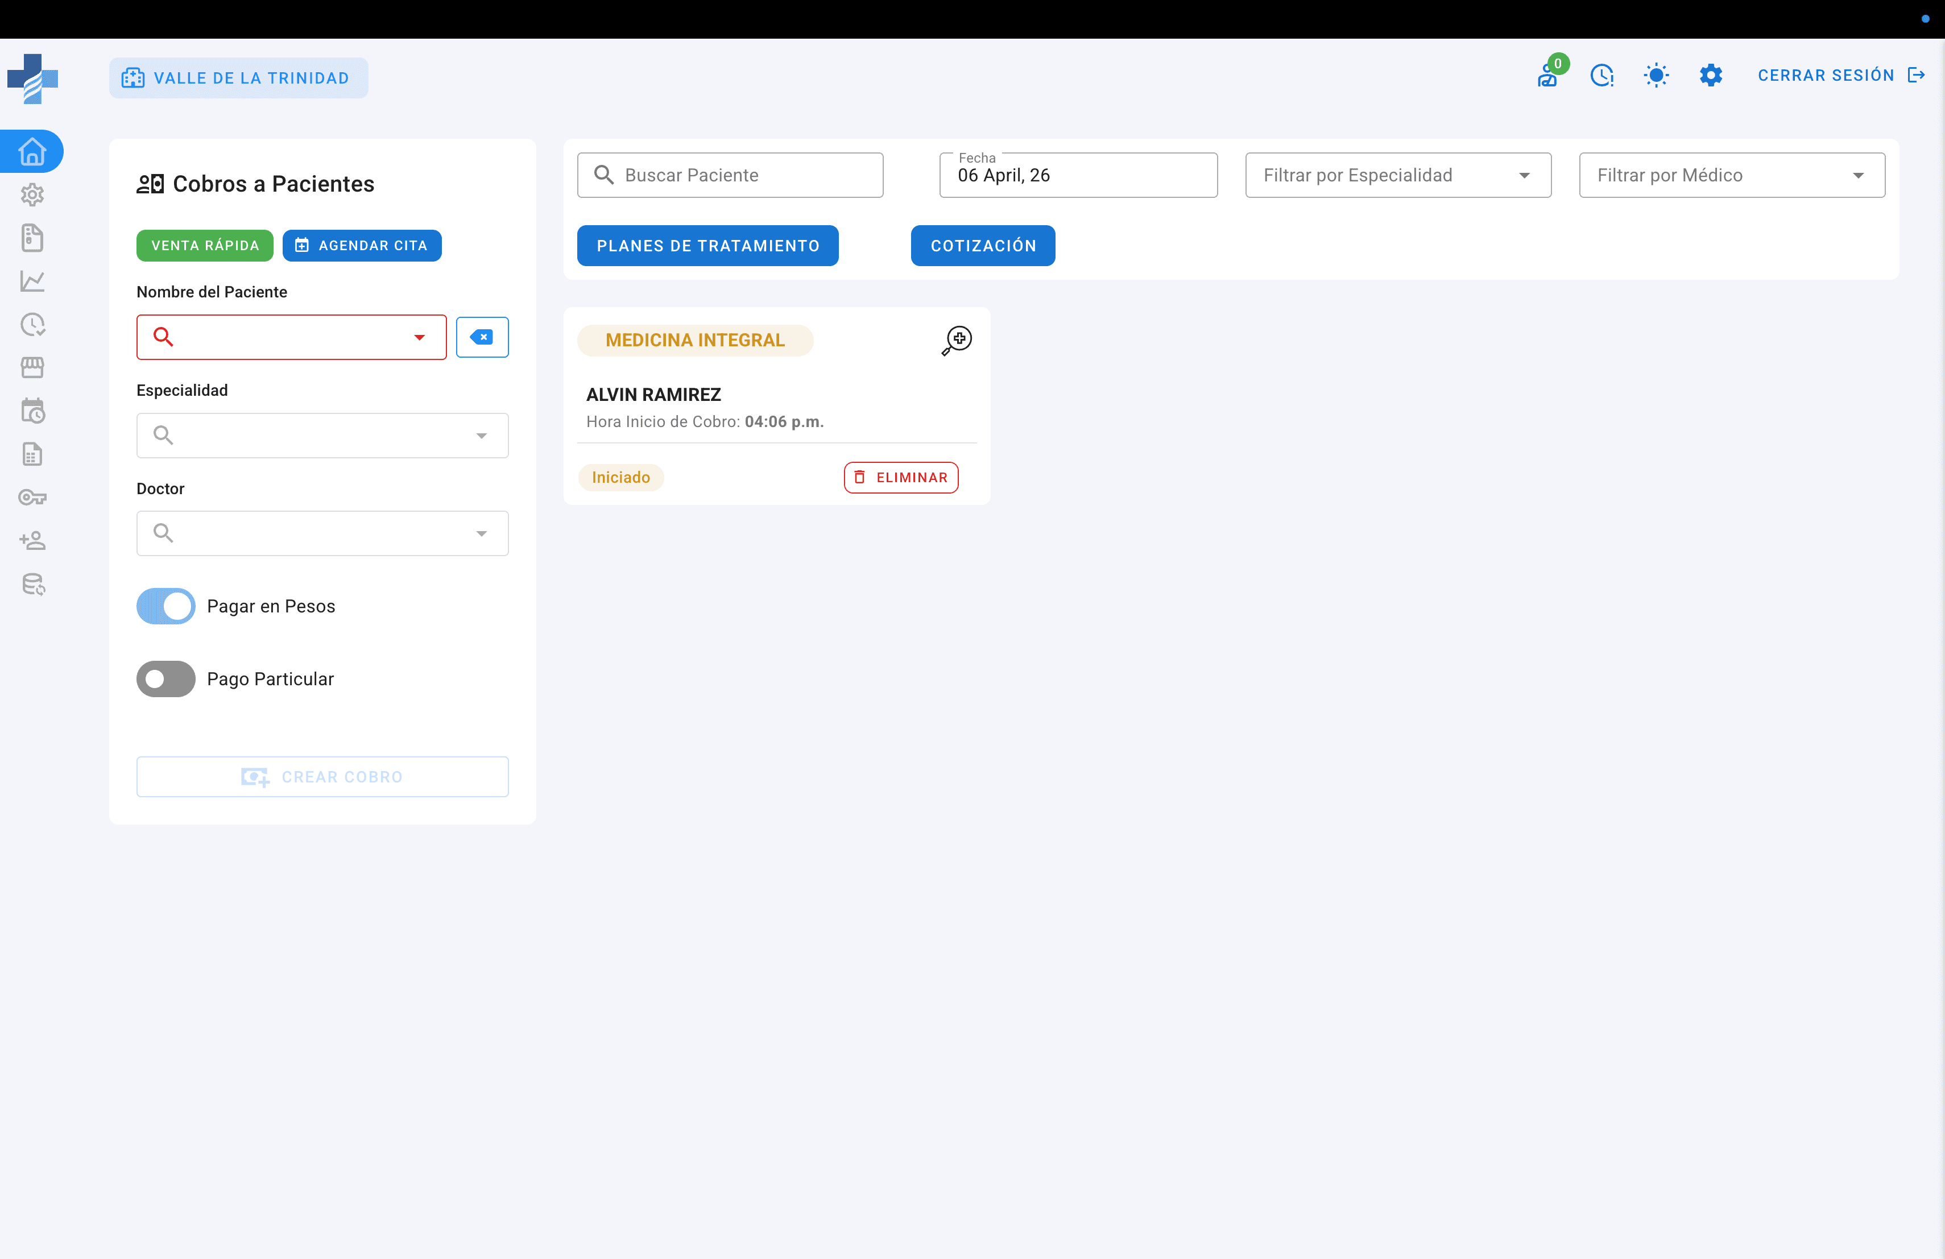Click the Iniciado status chip

click(621, 478)
